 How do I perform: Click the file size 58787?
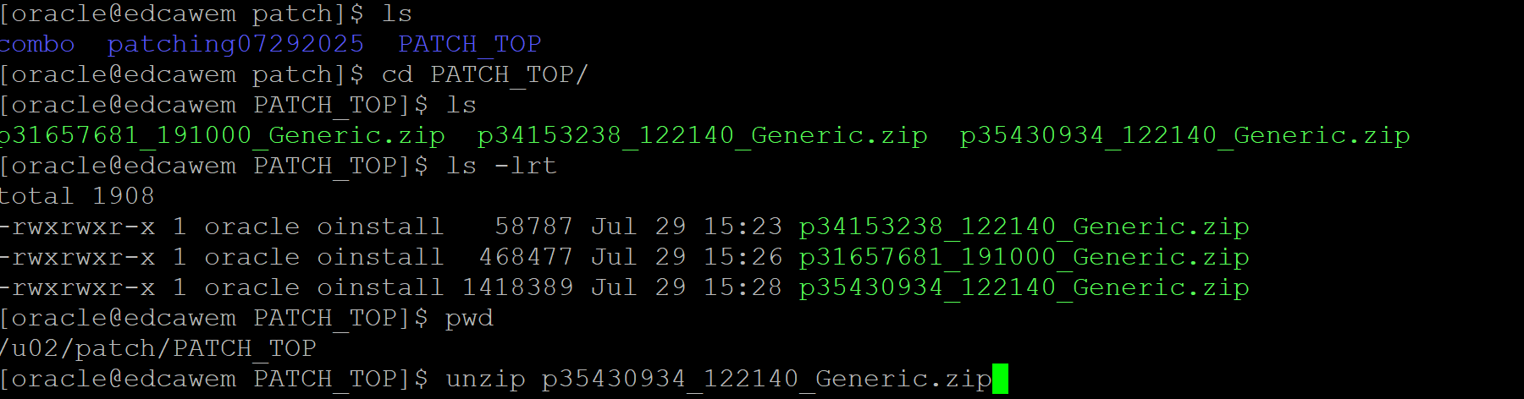533,227
